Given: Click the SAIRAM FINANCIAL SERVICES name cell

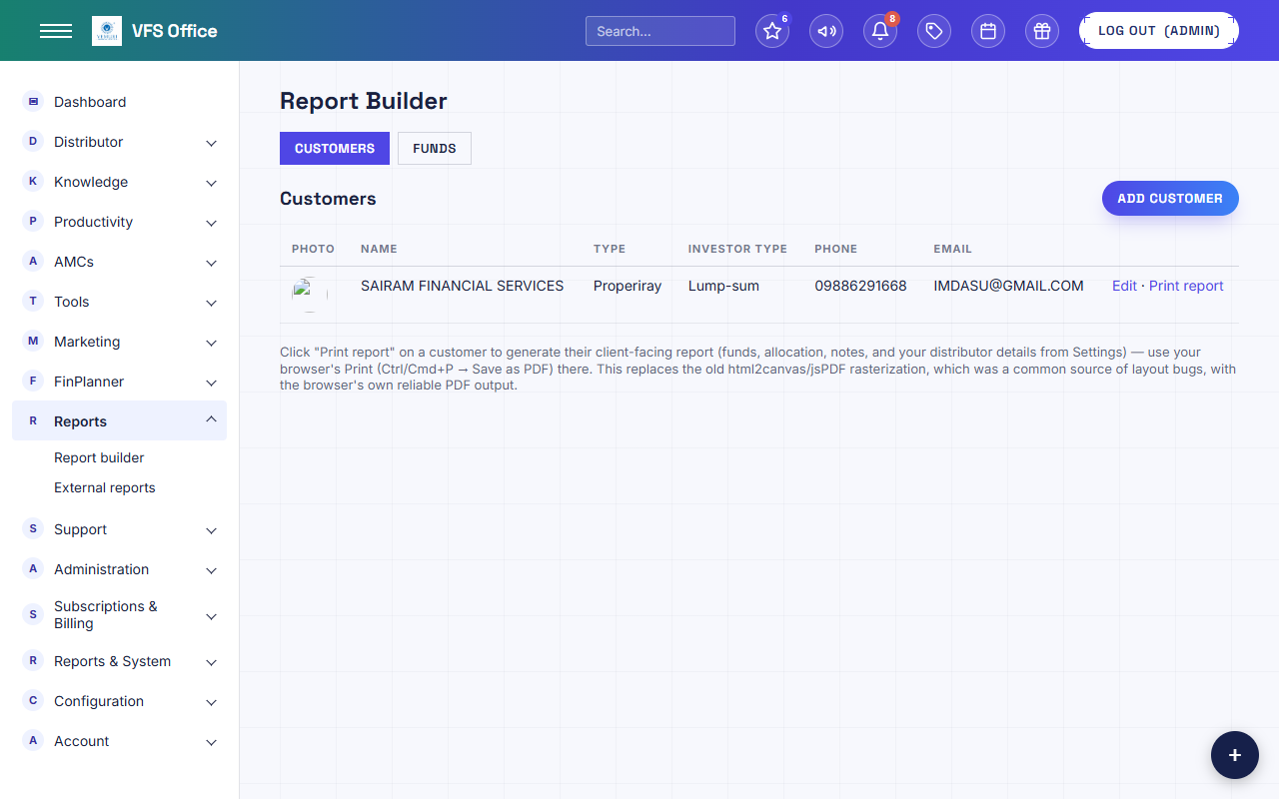Looking at the screenshot, I should (462, 286).
